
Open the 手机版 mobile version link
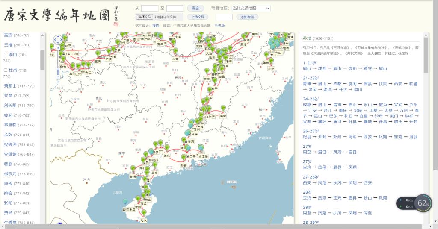click(219, 26)
